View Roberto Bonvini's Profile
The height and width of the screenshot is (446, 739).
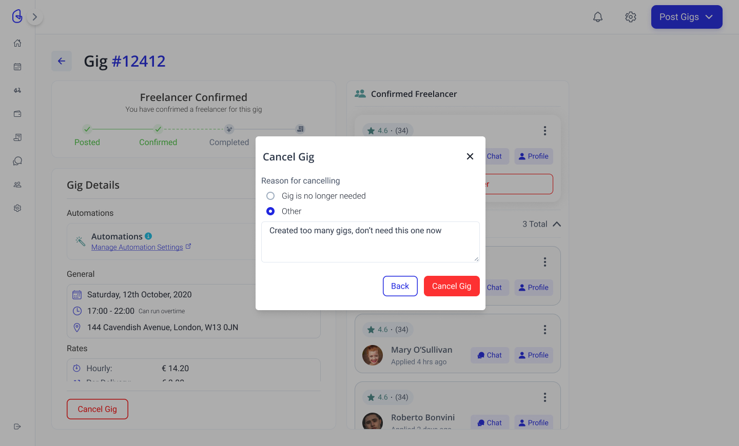coord(534,422)
